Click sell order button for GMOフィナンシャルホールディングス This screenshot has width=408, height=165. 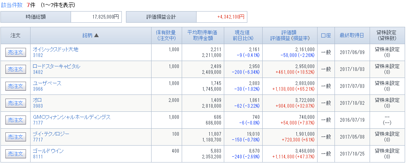pos(16,120)
